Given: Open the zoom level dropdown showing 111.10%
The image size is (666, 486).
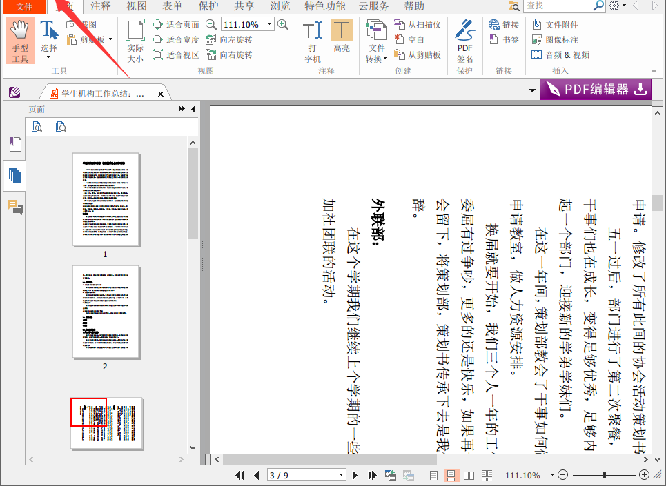Looking at the screenshot, I should tap(269, 23).
